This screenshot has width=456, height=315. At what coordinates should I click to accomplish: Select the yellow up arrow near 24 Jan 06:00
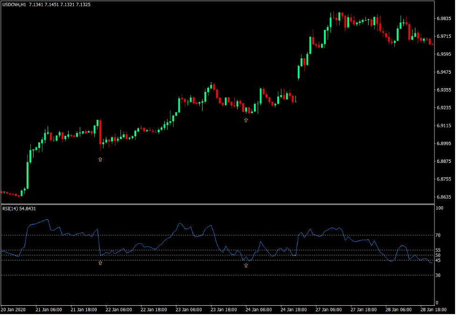point(246,120)
